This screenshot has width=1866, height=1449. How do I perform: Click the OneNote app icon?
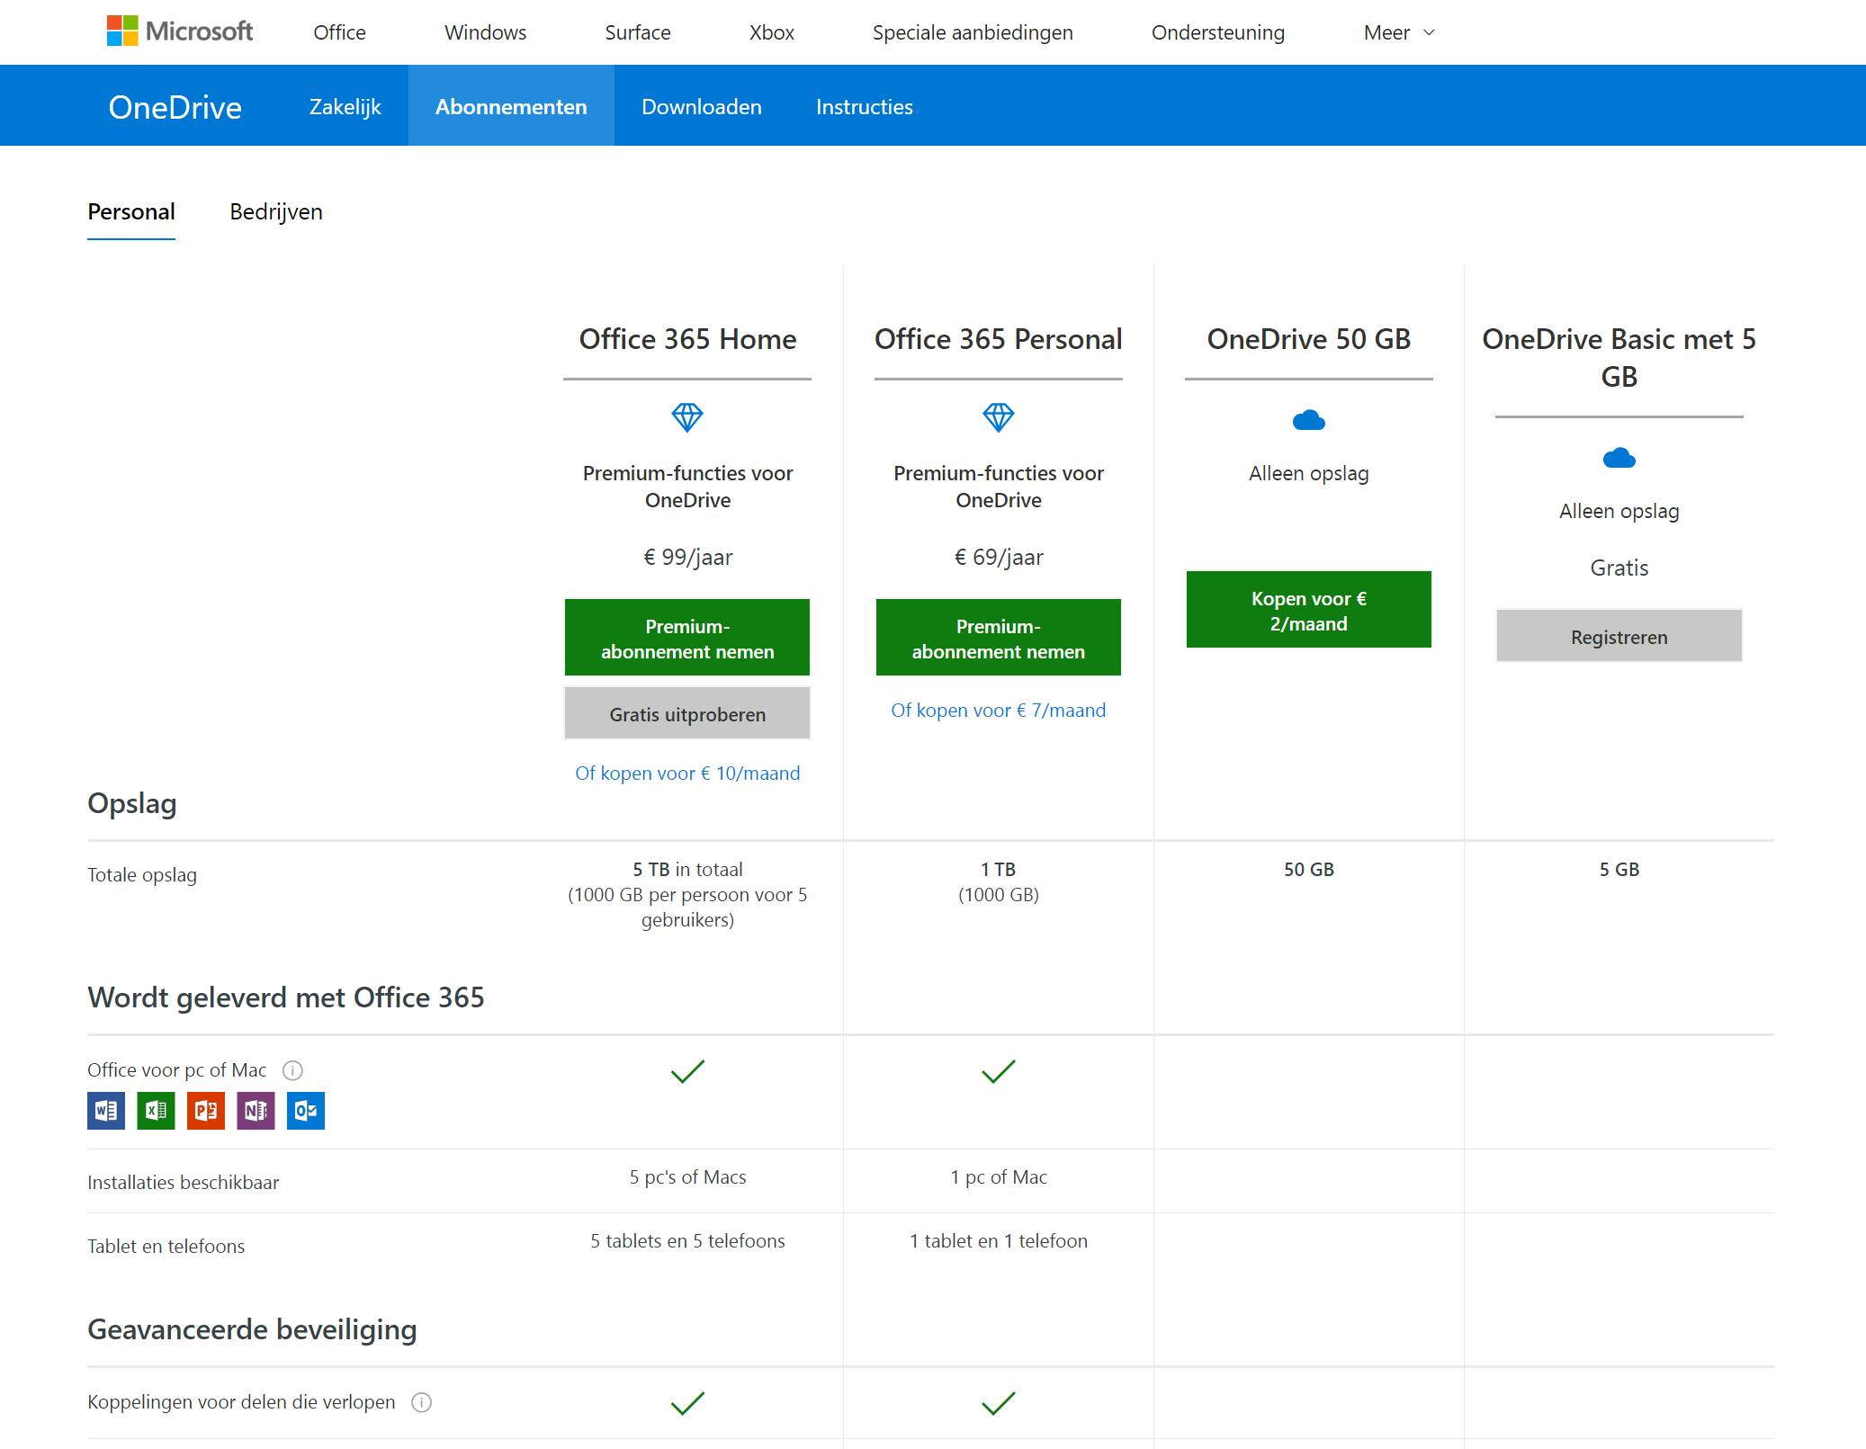coord(256,1111)
